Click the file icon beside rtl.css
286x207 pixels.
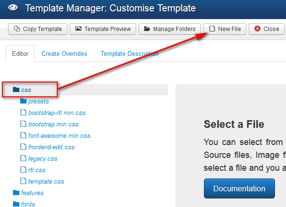(x=23, y=170)
